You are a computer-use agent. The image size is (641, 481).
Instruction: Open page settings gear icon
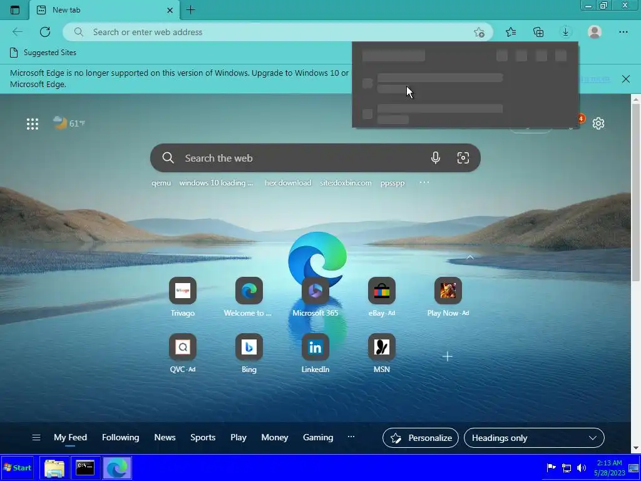tap(598, 123)
